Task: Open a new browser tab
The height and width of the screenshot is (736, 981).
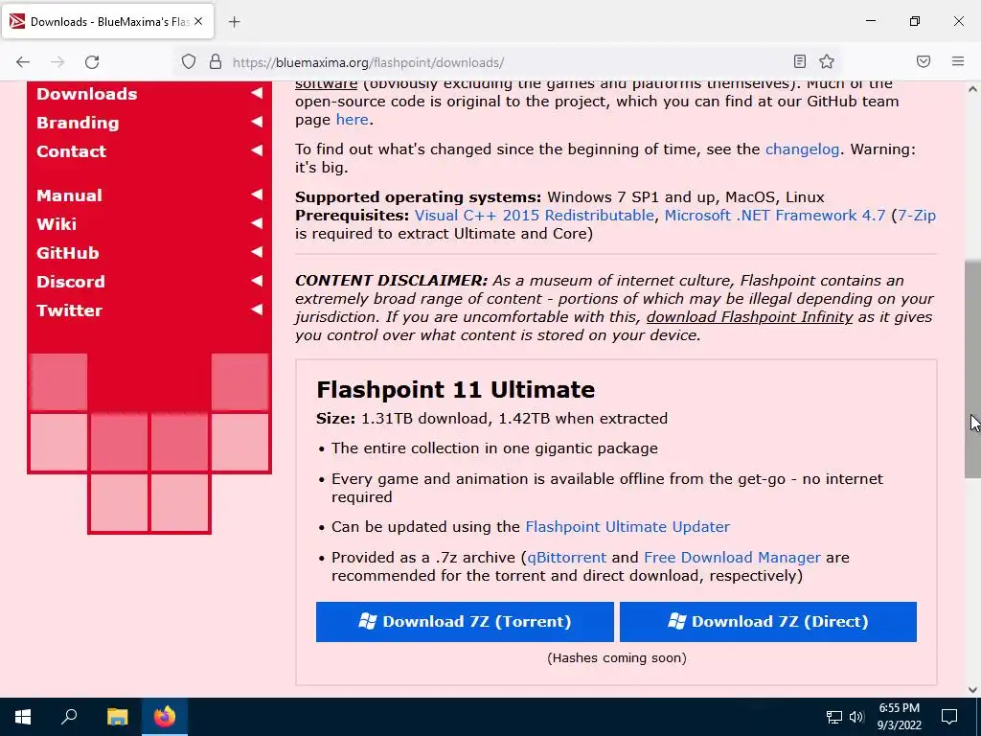Action: (234, 22)
